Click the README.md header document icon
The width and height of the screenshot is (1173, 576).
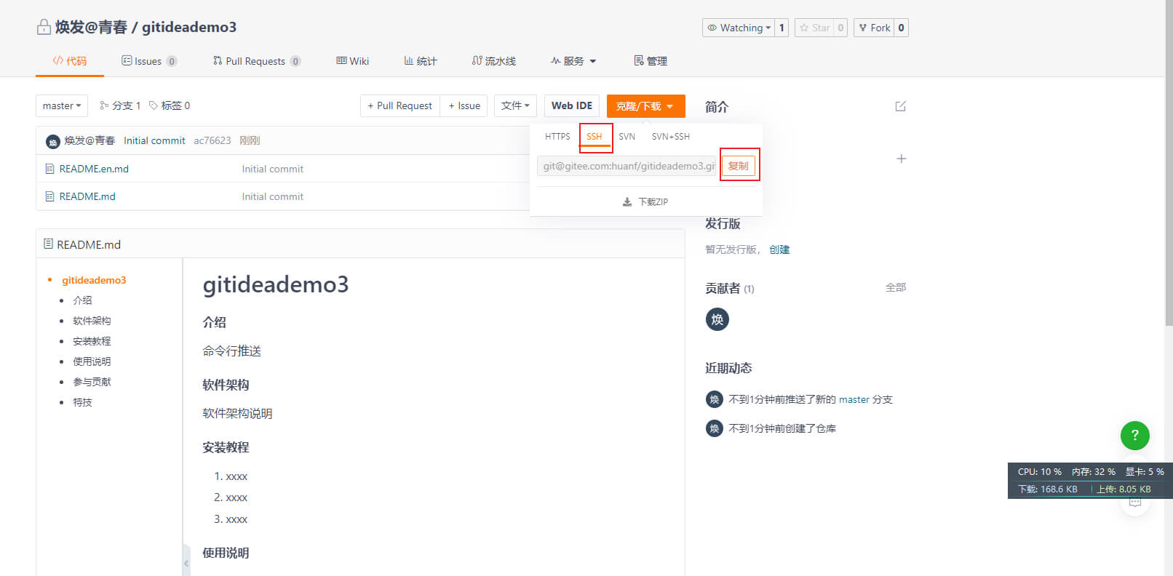tap(48, 244)
